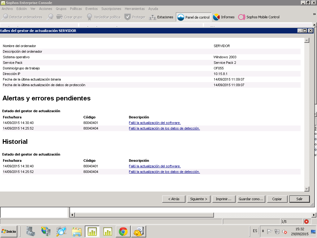Open Google Chrome from the taskbar
Screen dimensions: 317x238
coord(123,231)
